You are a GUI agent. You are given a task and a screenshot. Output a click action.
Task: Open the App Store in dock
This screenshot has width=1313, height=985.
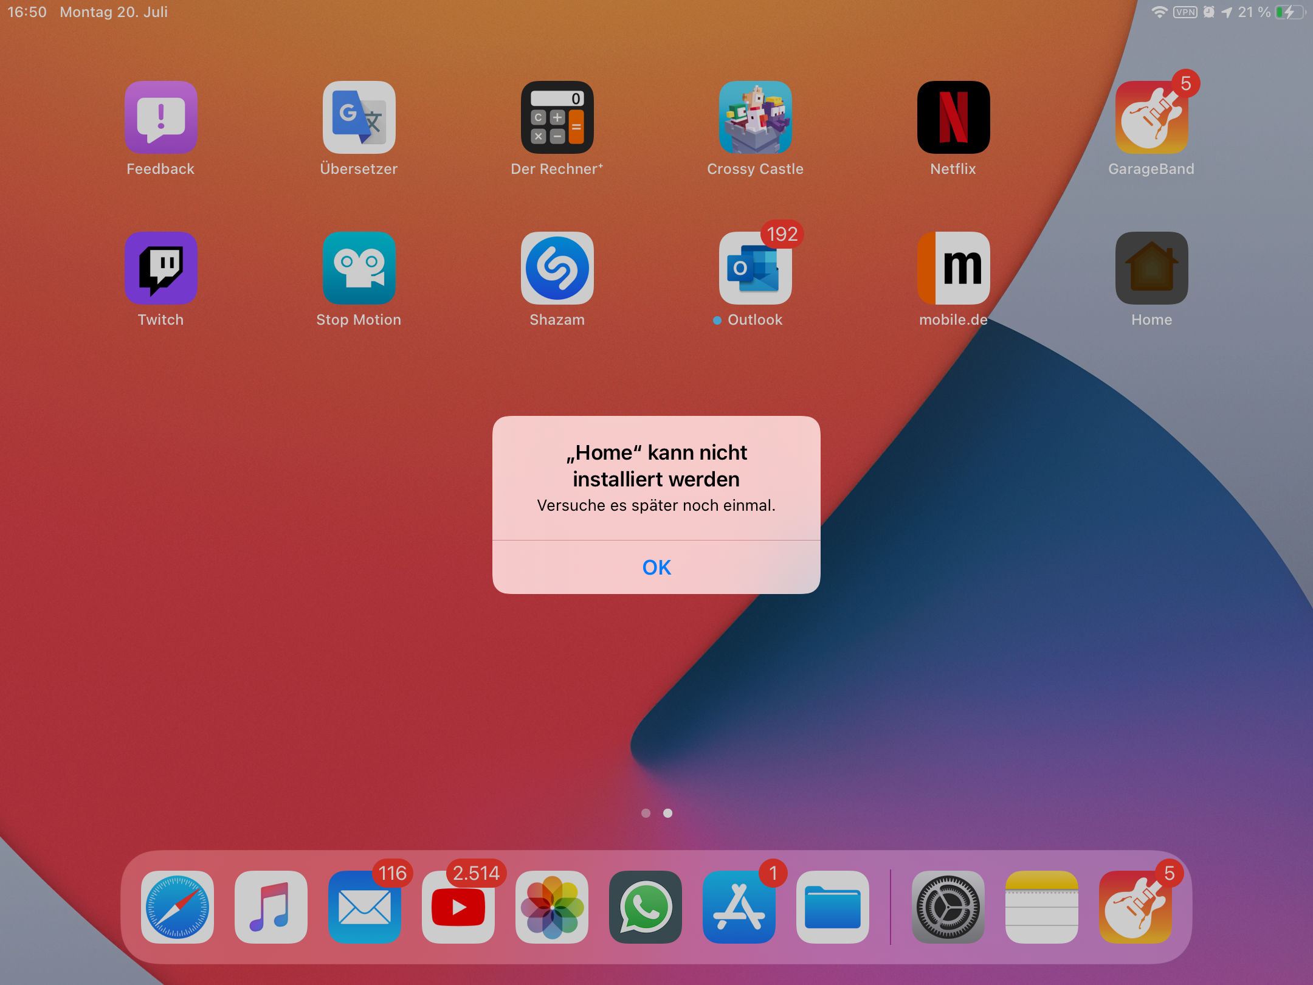739,907
